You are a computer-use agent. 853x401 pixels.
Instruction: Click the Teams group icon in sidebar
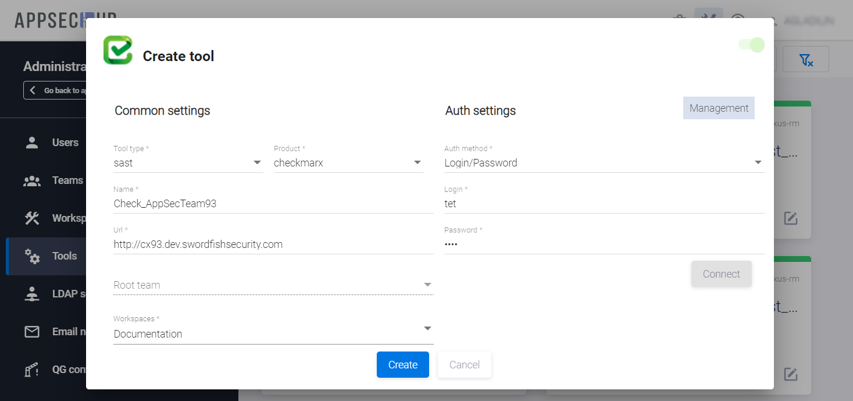[32, 180]
